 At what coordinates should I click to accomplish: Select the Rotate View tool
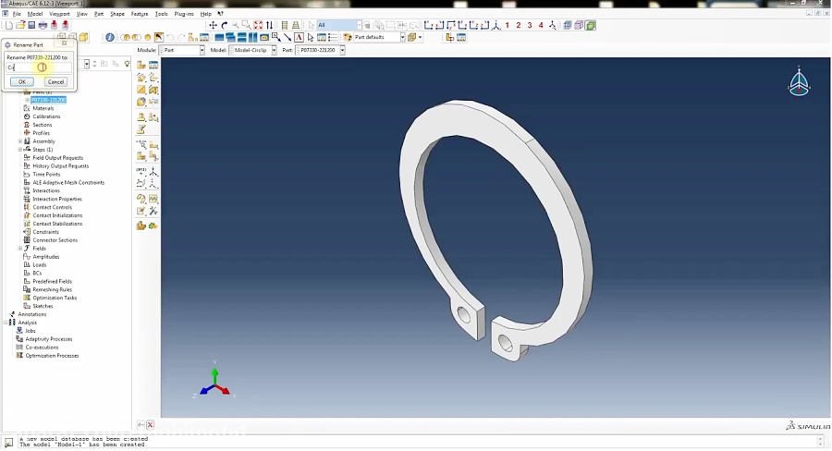pyautogui.click(x=224, y=25)
